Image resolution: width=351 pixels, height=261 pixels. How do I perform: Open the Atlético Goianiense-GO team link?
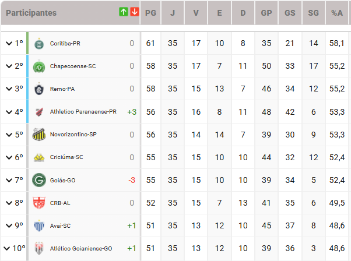(x=80, y=249)
